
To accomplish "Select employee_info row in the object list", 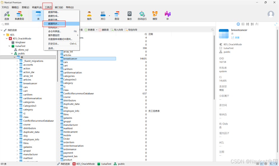I will coord(71,111).
